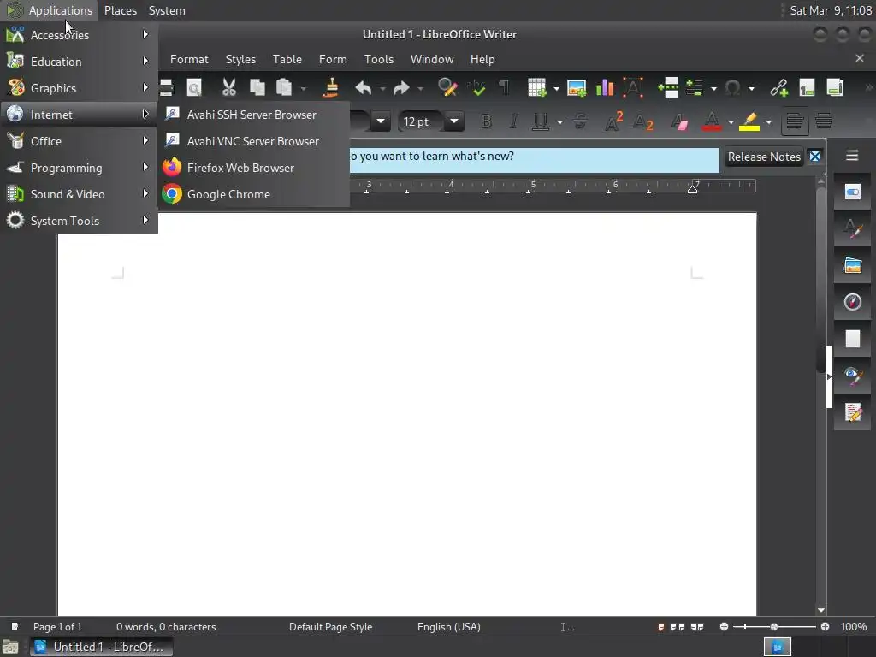Click the Copy icon in toolbar
This screenshot has width=876, height=657.
click(257, 88)
